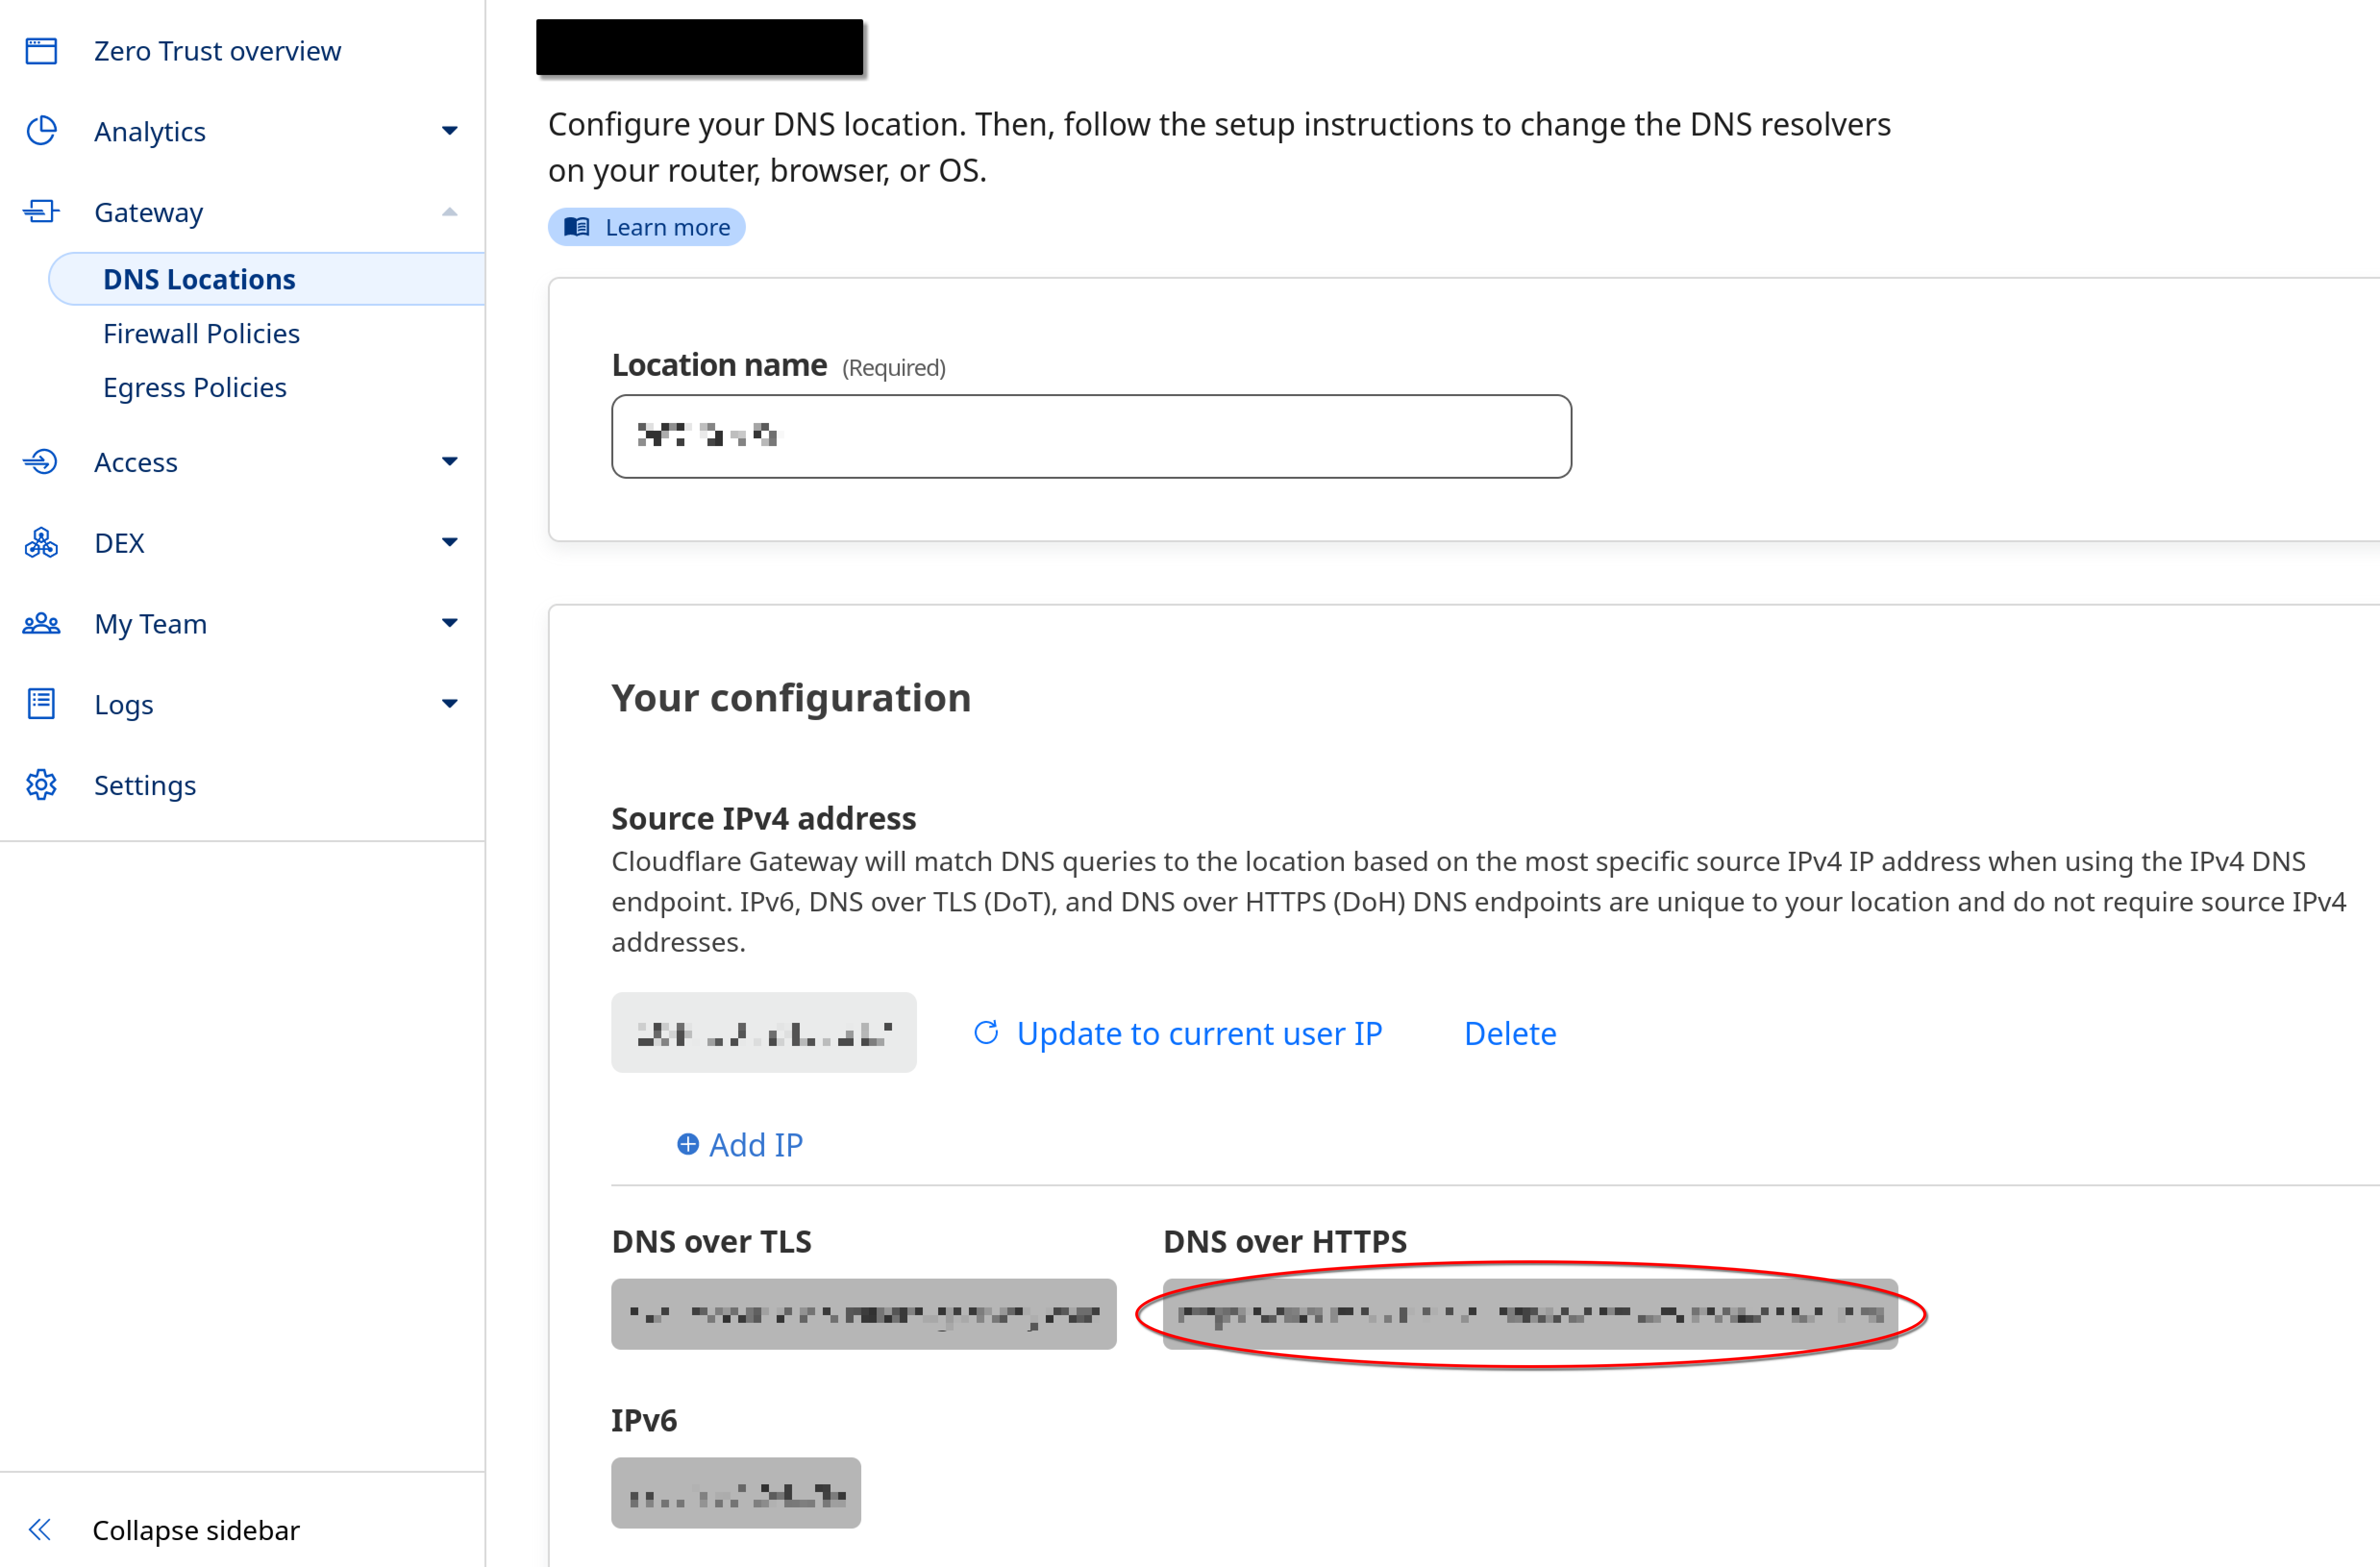The image size is (2380, 1567).
Task: Select the Logs icon
Action: [x=41, y=704]
